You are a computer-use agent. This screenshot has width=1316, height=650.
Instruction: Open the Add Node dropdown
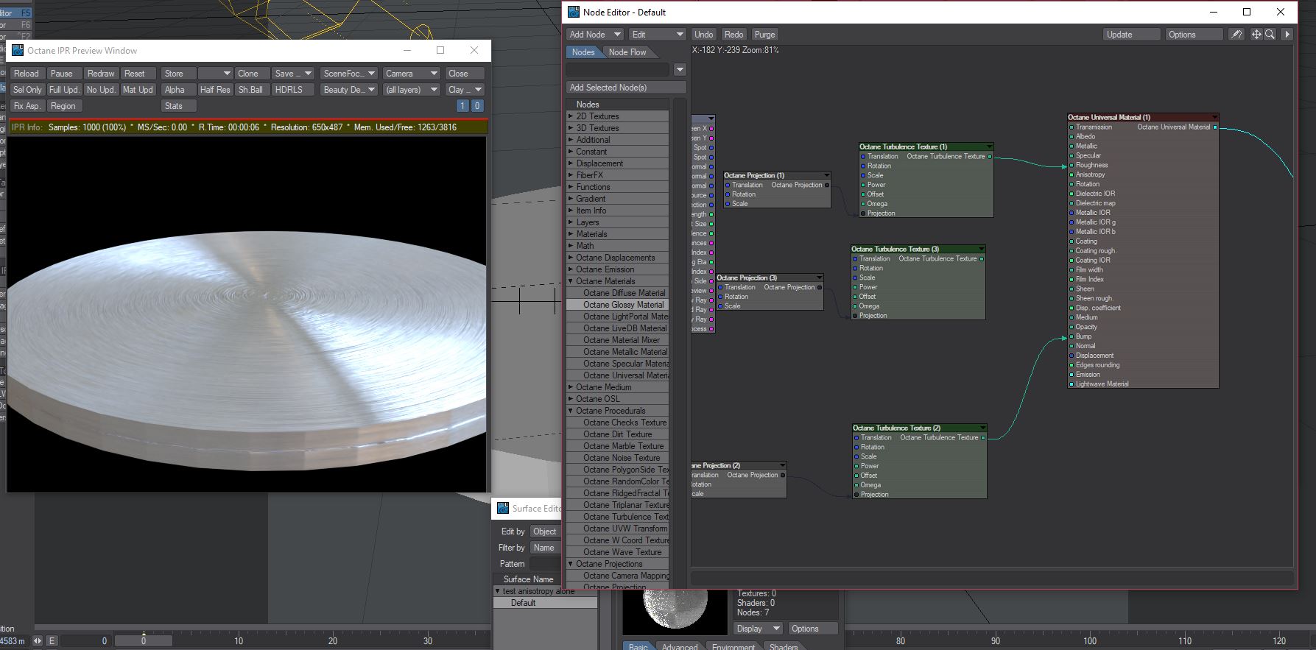pyautogui.click(x=595, y=35)
